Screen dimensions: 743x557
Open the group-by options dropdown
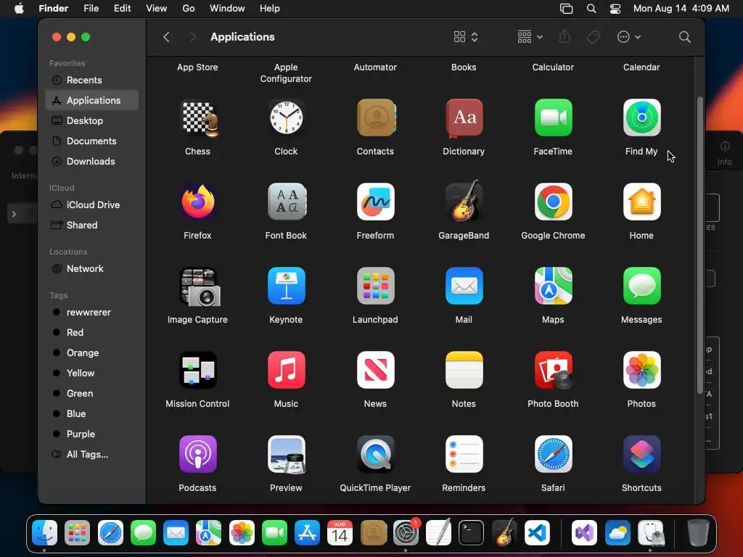click(x=530, y=37)
